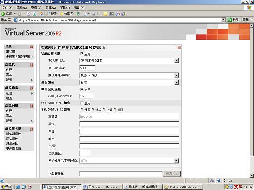
Task: Collapse the 导航 navigation panel header icon
Action: pyautogui.click(x=32, y=47)
